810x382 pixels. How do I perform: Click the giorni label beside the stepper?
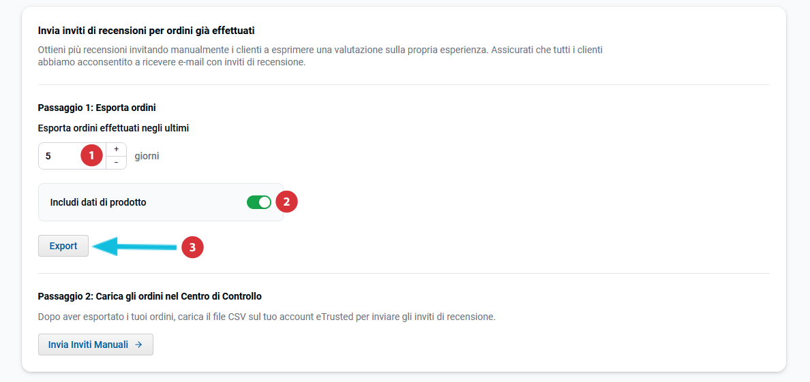point(147,156)
